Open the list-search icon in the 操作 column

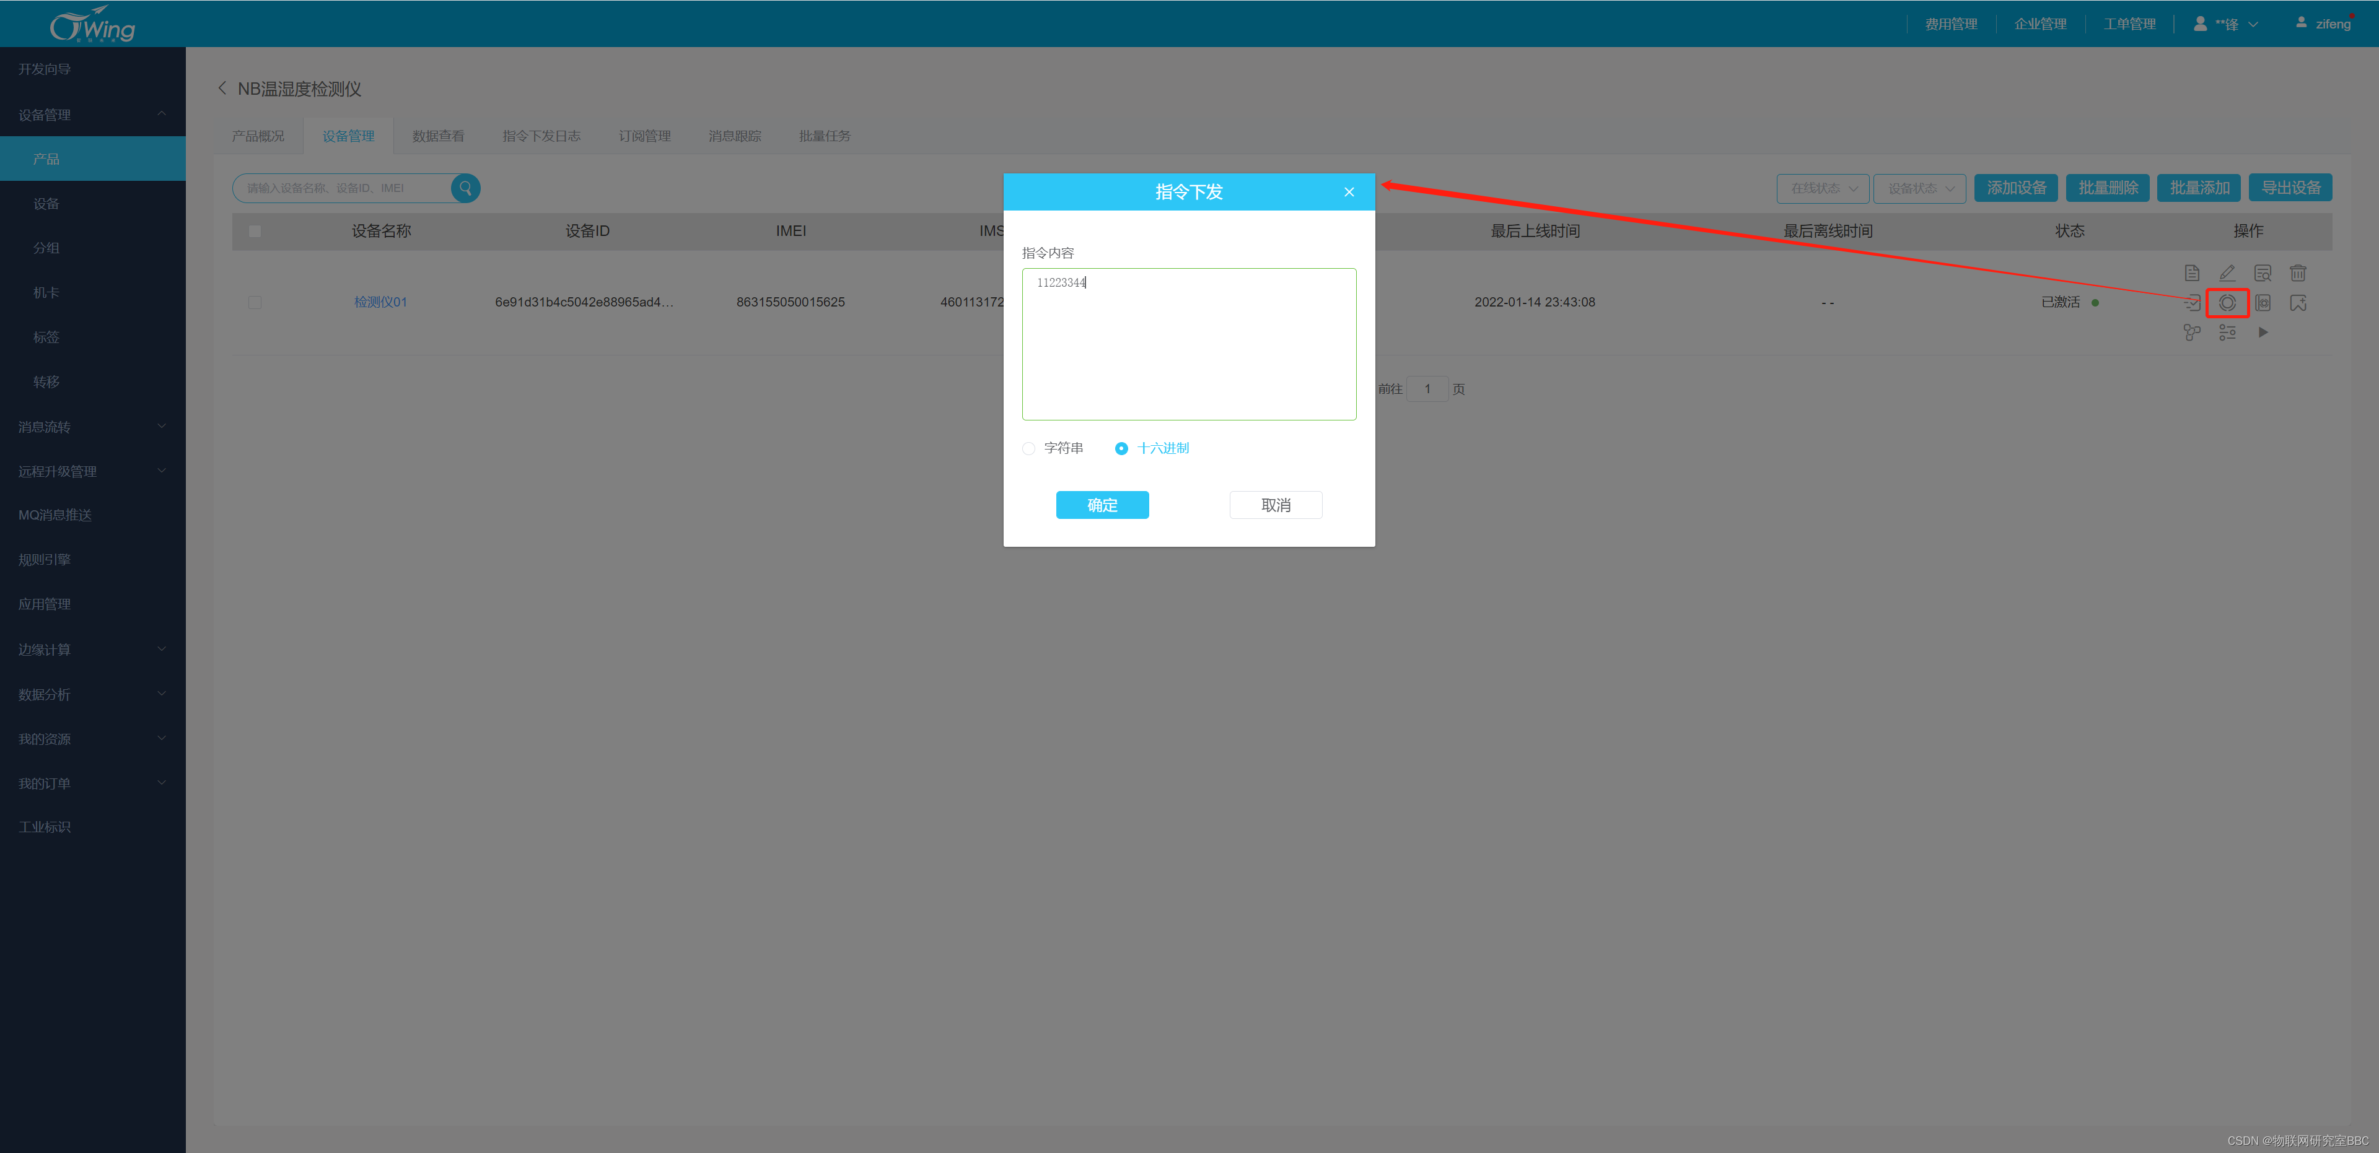click(x=2263, y=273)
